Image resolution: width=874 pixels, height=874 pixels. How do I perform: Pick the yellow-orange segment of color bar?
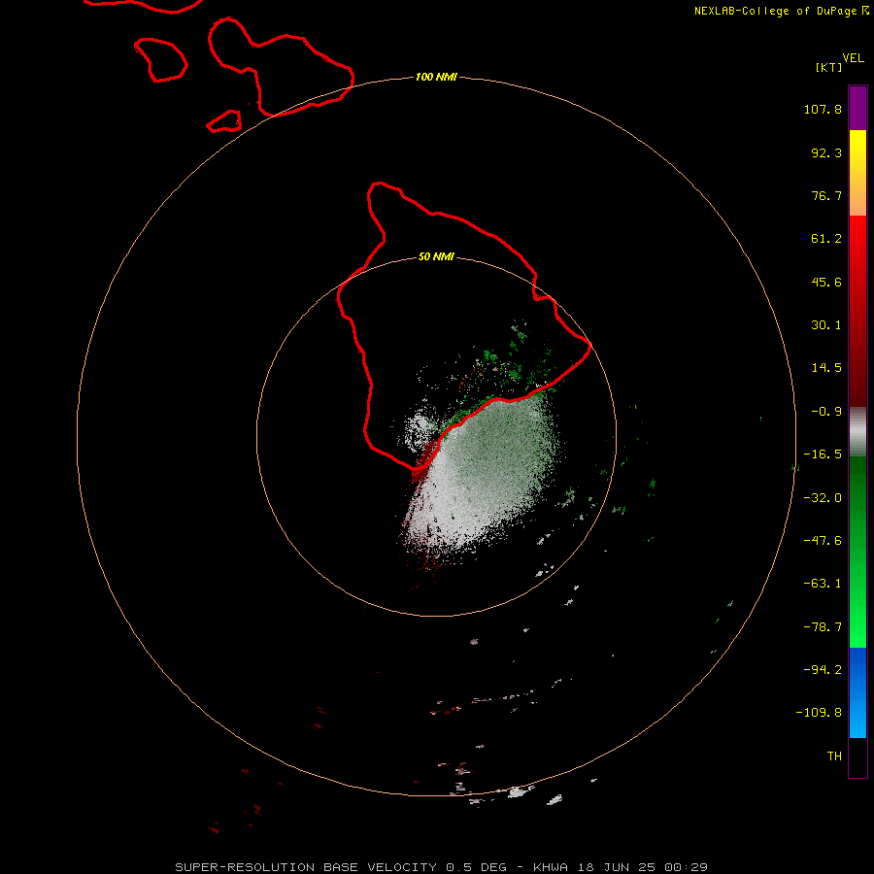(857, 173)
